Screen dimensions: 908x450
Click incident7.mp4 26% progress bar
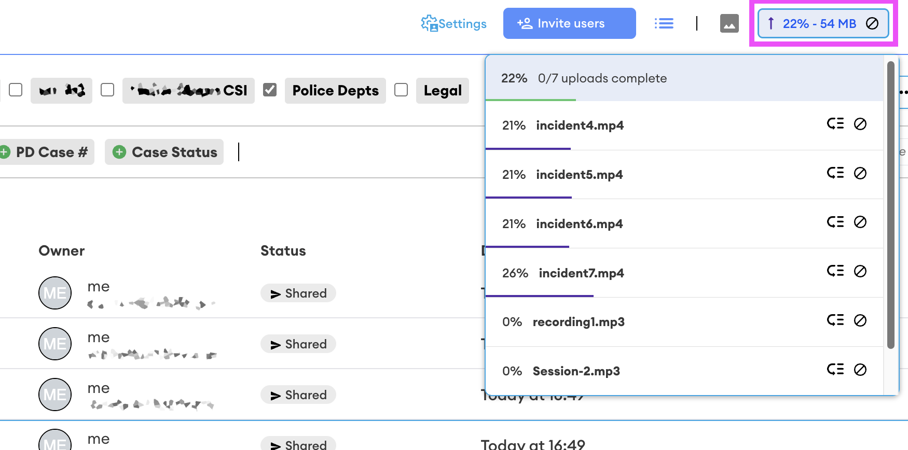click(x=540, y=296)
